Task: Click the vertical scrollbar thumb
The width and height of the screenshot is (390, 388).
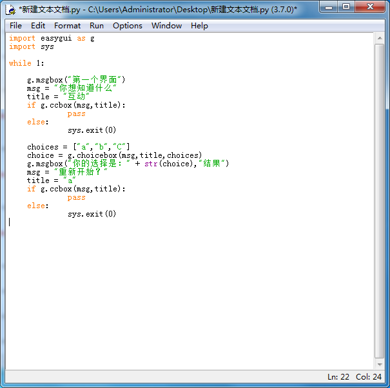Action: pos(380,201)
